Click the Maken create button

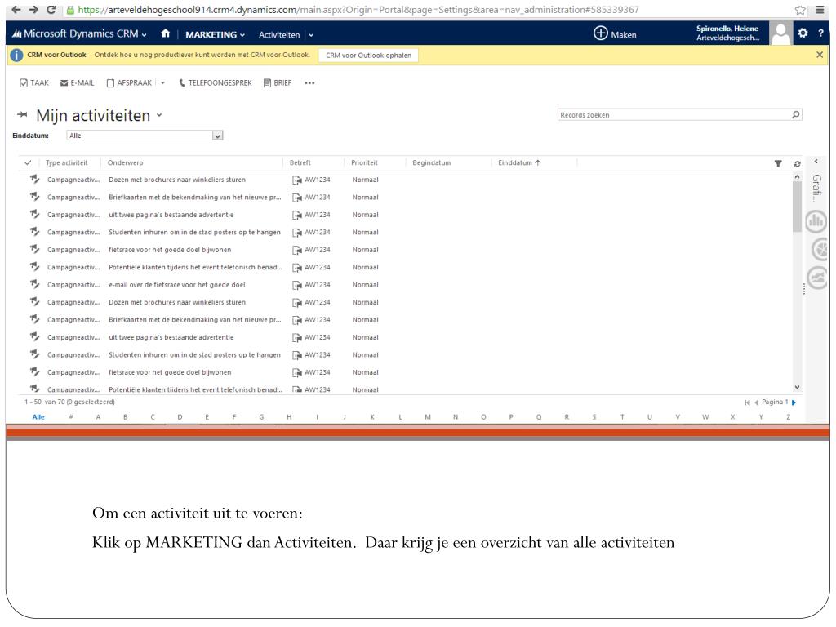[615, 34]
